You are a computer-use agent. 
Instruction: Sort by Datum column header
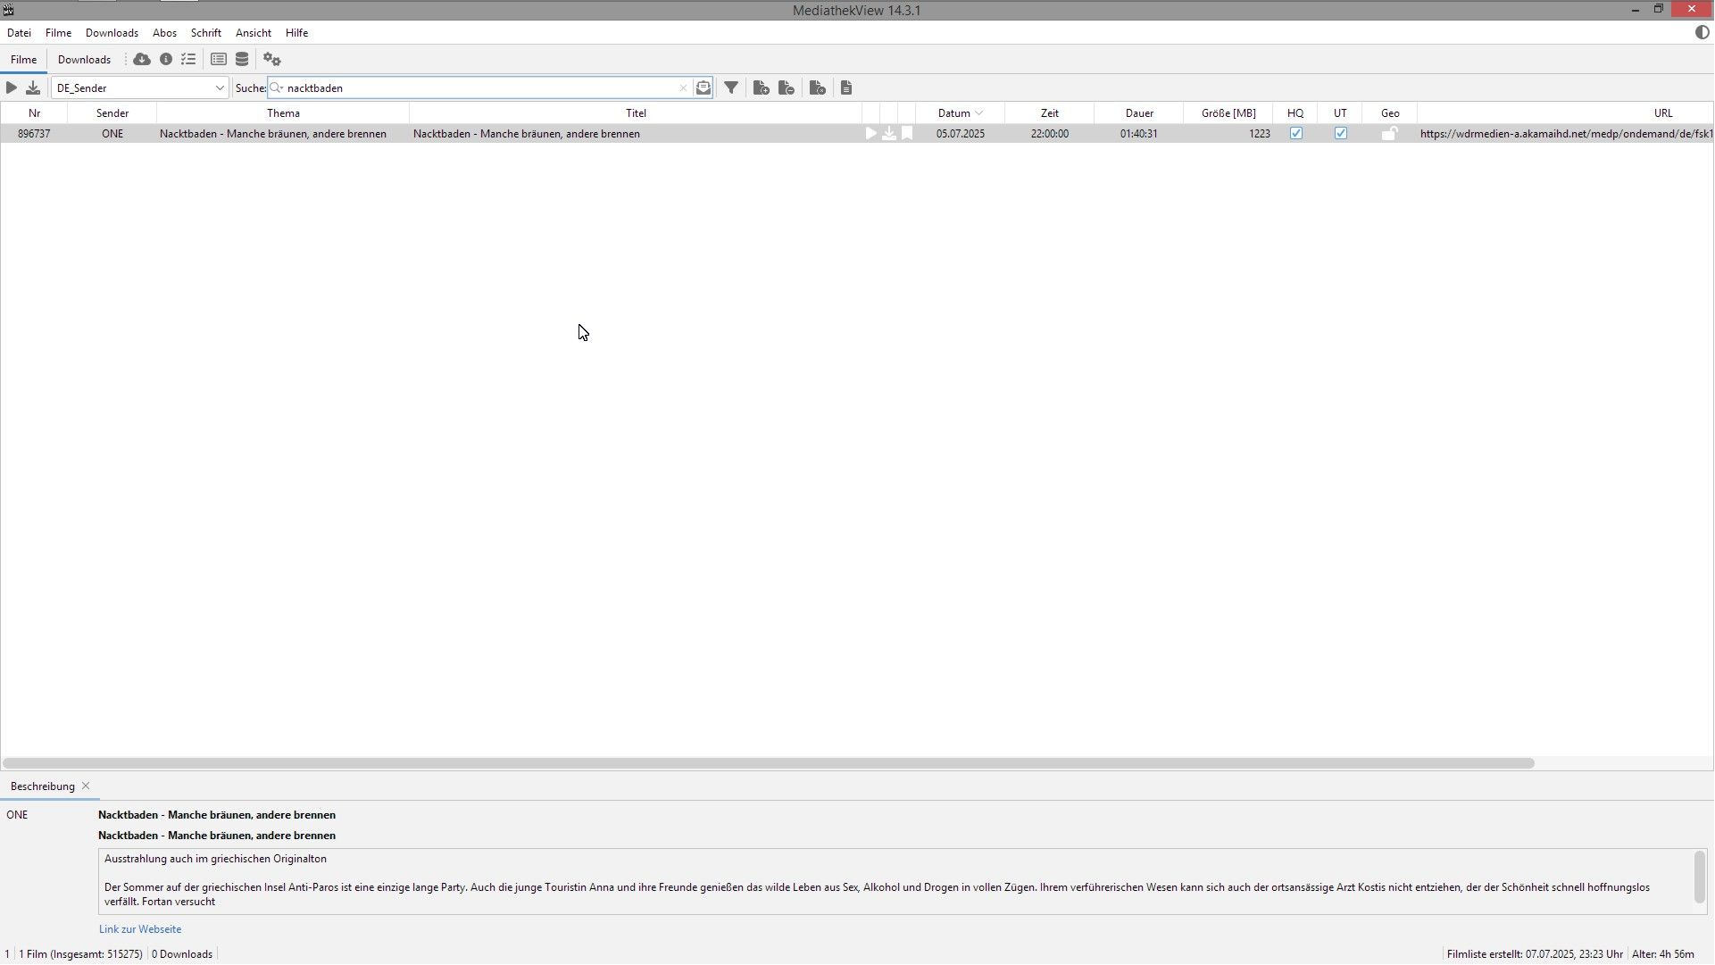click(961, 113)
